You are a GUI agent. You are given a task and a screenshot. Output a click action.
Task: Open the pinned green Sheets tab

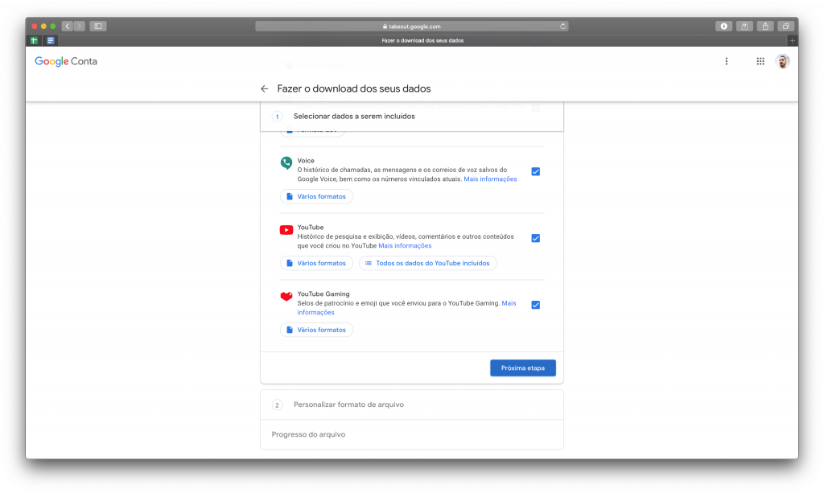(34, 40)
